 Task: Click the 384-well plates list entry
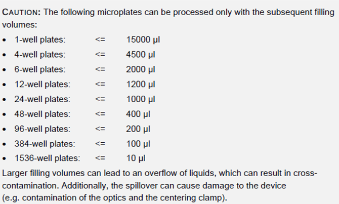[45, 144]
